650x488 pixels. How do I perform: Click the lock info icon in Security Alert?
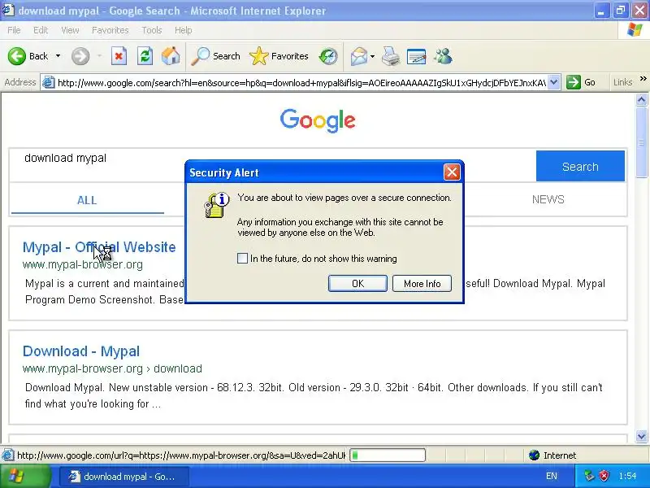coord(216,205)
